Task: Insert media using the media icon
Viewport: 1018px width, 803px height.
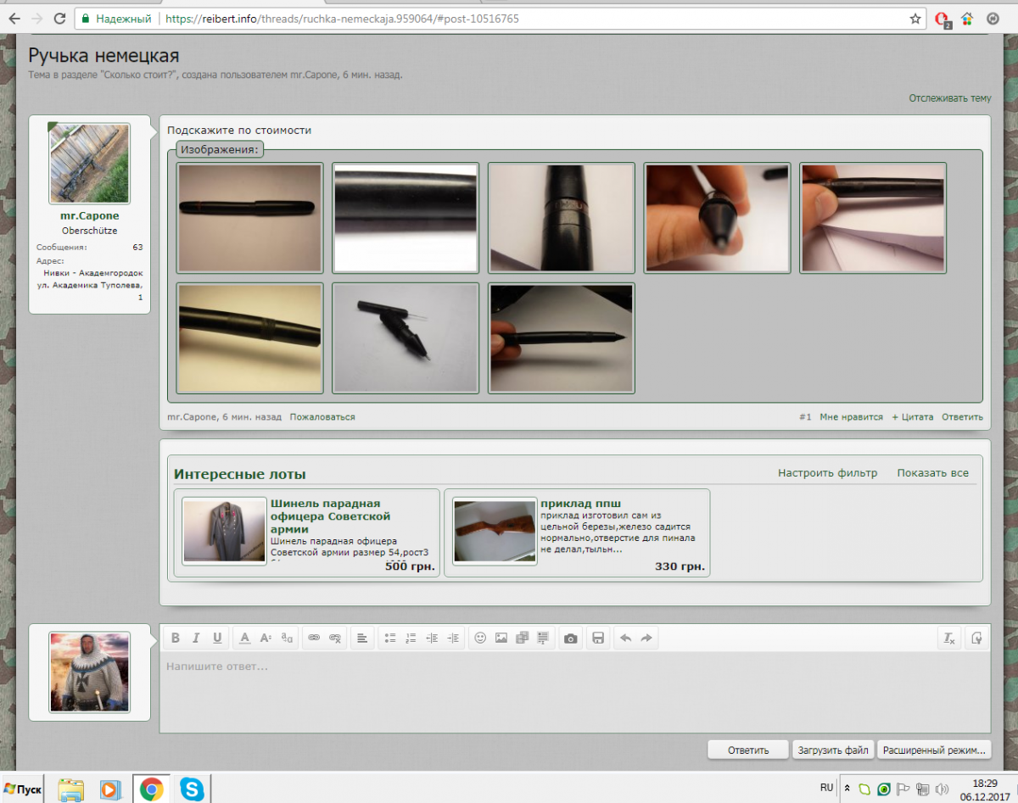Action: tap(522, 638)
